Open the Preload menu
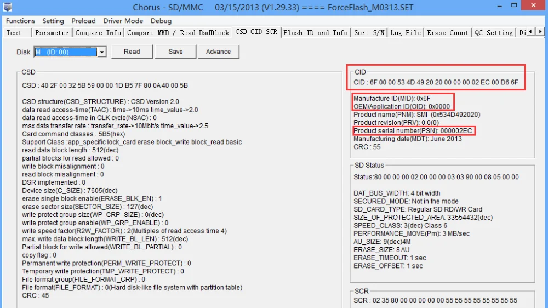 pyautogui.click(x=83, y=21)
